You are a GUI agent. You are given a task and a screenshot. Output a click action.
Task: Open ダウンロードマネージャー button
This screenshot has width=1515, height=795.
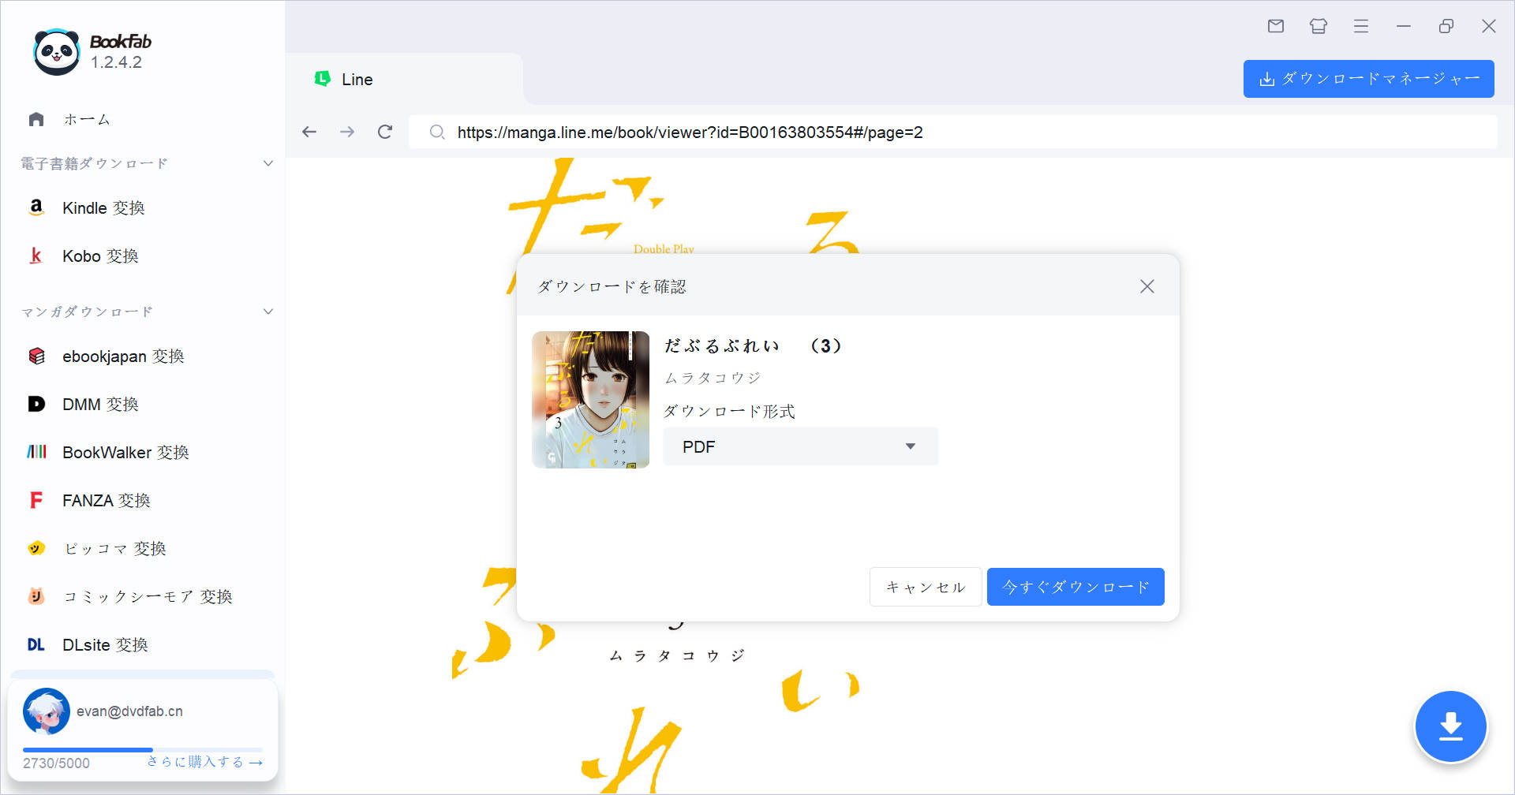[x=1368, y=79]
